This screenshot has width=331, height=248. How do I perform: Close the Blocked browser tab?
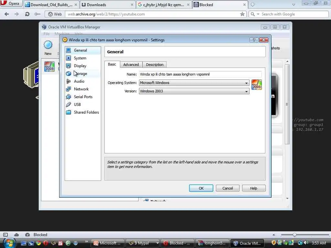click(244, 5)
